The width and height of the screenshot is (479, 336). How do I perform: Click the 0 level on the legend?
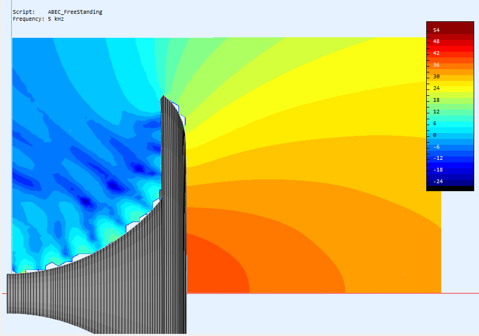click(435, 135)
